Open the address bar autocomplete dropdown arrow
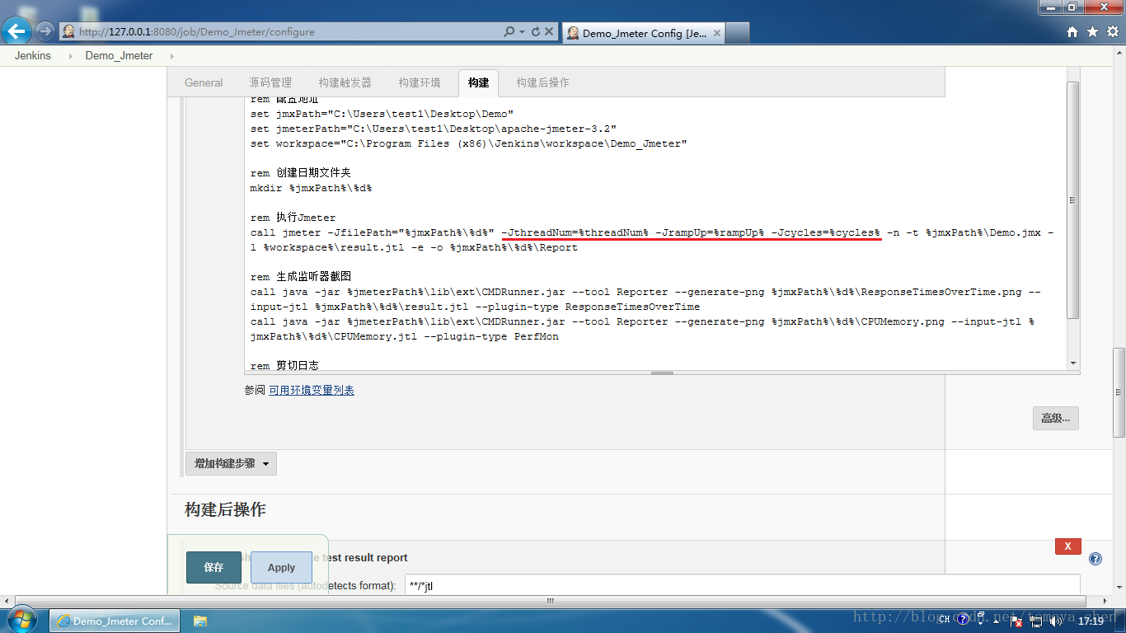The image size is (1126, 633). pyautogui.click(x=522, y=31)
